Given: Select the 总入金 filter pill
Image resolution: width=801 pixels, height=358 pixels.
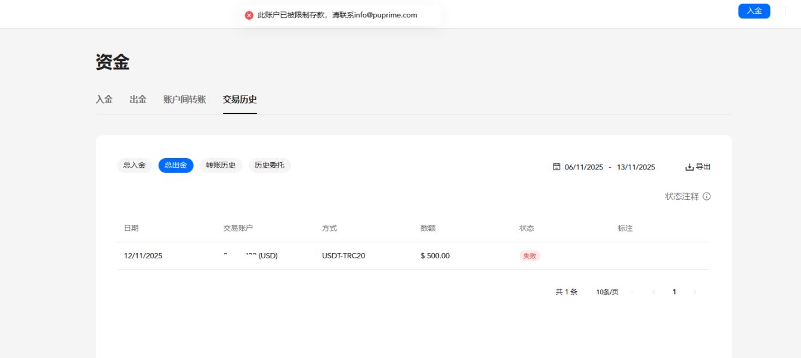Looking at the screenshot, I should point(134,165).
